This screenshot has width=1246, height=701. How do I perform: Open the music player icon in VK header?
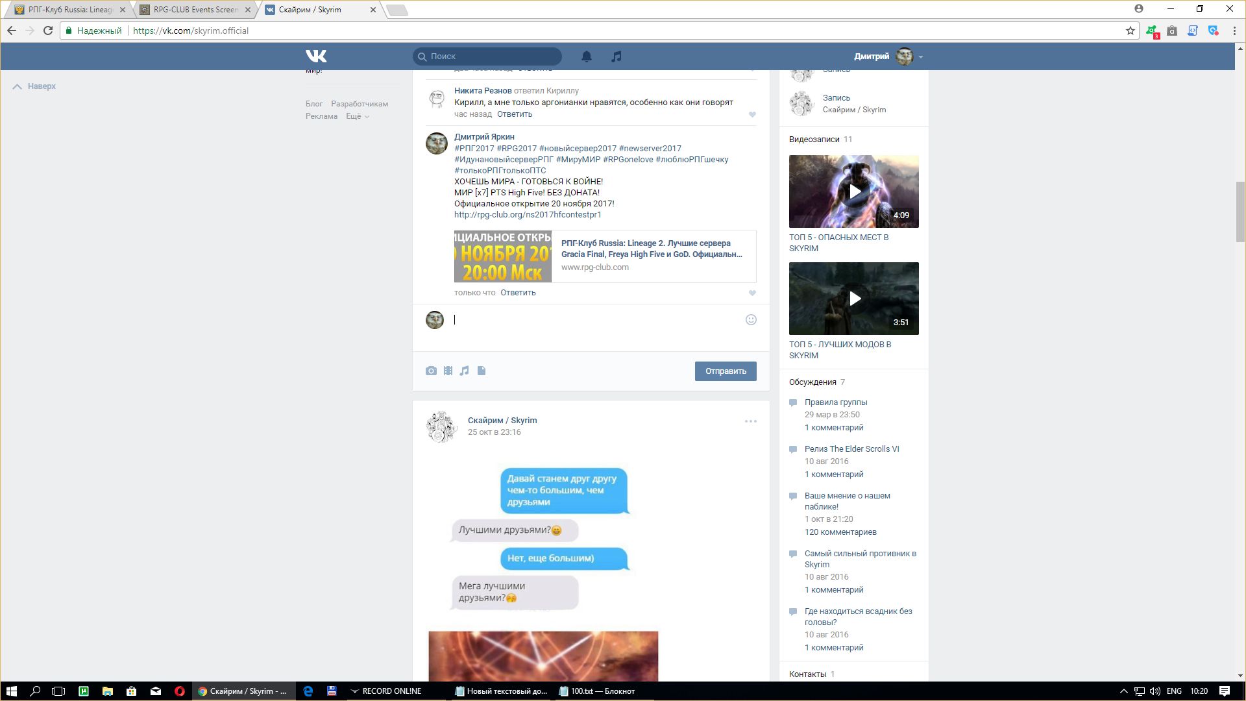click(x=616, y=56)
